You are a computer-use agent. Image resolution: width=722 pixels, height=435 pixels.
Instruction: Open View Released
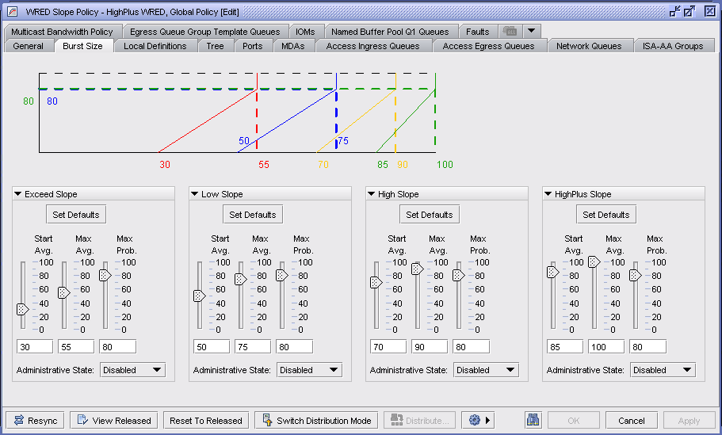tap(113, 421)
